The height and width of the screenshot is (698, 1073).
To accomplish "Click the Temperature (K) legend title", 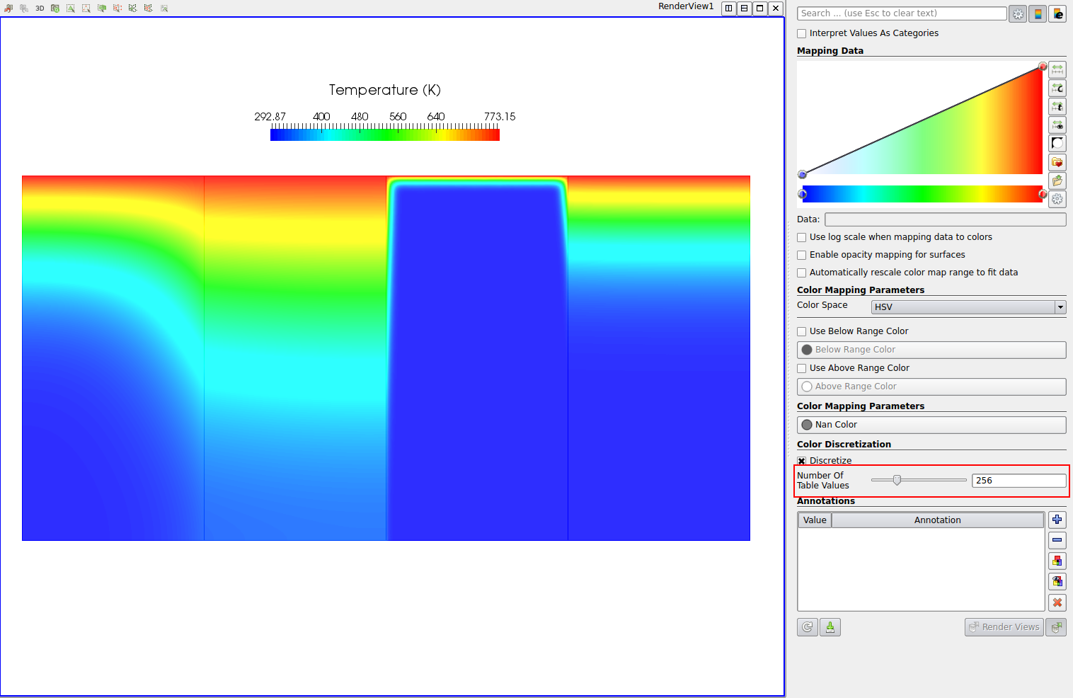I will (384, 90).
